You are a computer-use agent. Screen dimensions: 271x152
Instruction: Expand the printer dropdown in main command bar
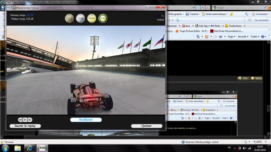225,37
